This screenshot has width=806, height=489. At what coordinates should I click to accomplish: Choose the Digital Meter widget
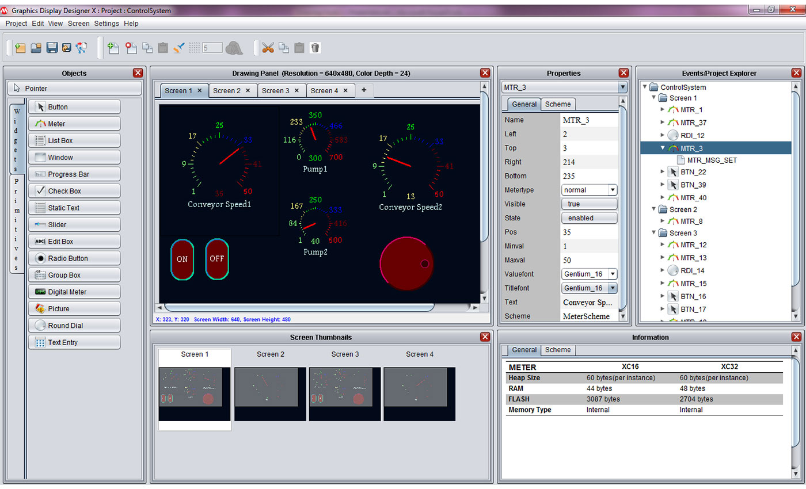coord(74,292)
